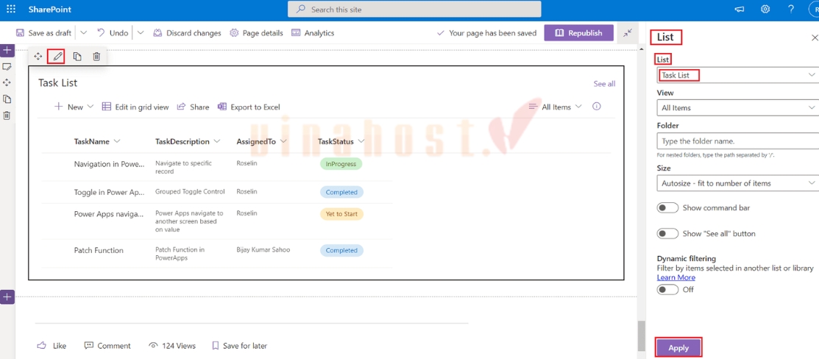The image size is (819, 359).
Task: Click the Republish button
Action: pyautogui.click(x=578, y=32)
